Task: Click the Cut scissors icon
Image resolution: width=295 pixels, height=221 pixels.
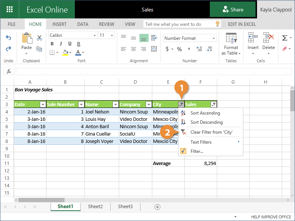Action: pos(39,38)
